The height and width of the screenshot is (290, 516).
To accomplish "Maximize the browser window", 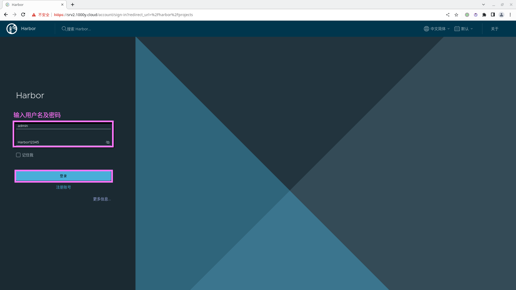I will point(502,5).
